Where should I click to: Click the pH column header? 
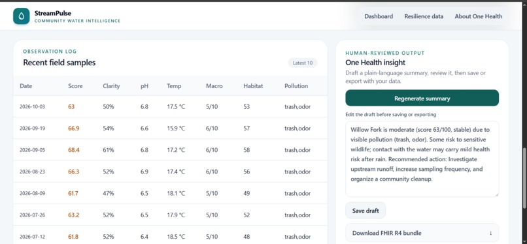144,86
